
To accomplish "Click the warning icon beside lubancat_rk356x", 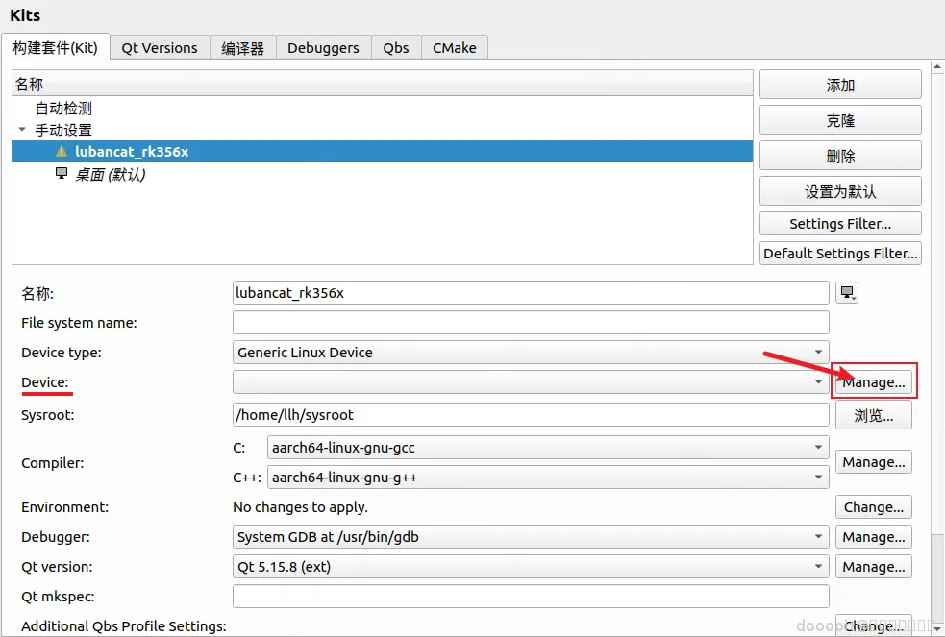I will [62, 151].
